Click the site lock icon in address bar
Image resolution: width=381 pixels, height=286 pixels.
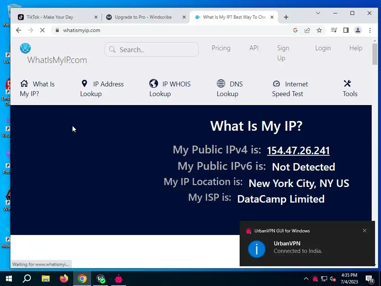pyautogui.click(x=57, y=30)
